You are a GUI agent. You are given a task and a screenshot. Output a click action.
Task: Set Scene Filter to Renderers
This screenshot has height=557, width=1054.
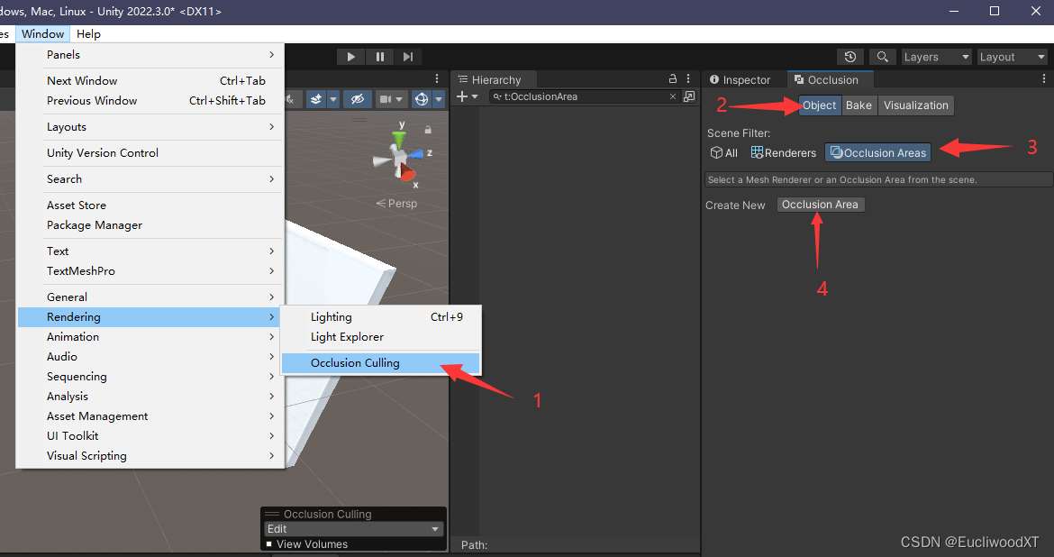[784, 153]
